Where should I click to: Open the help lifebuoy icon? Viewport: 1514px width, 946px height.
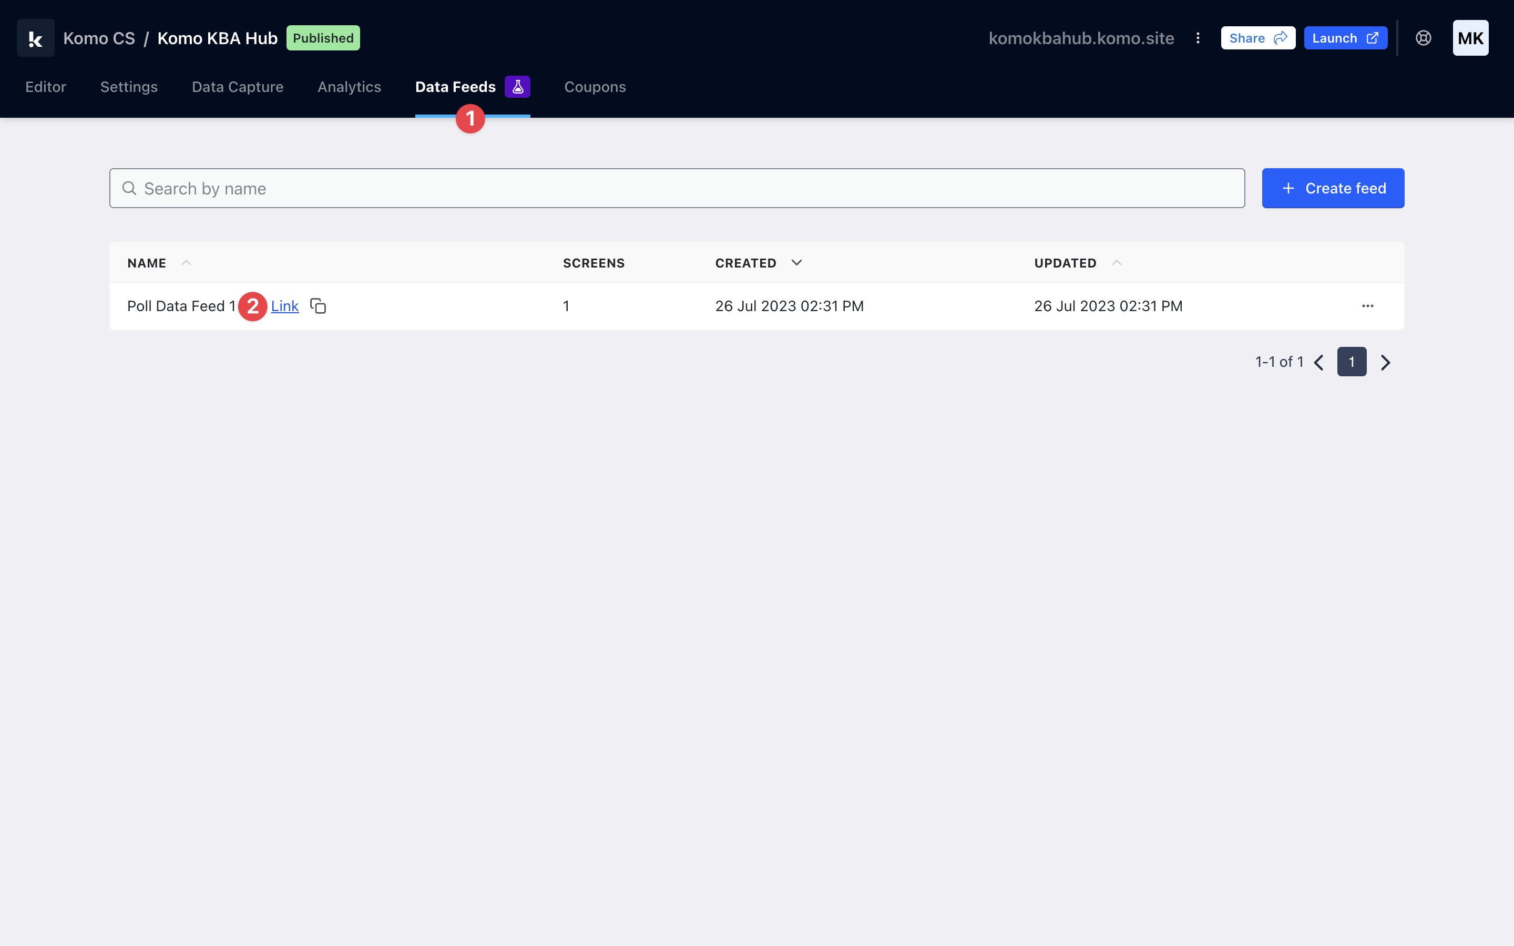pos(1423,38)
